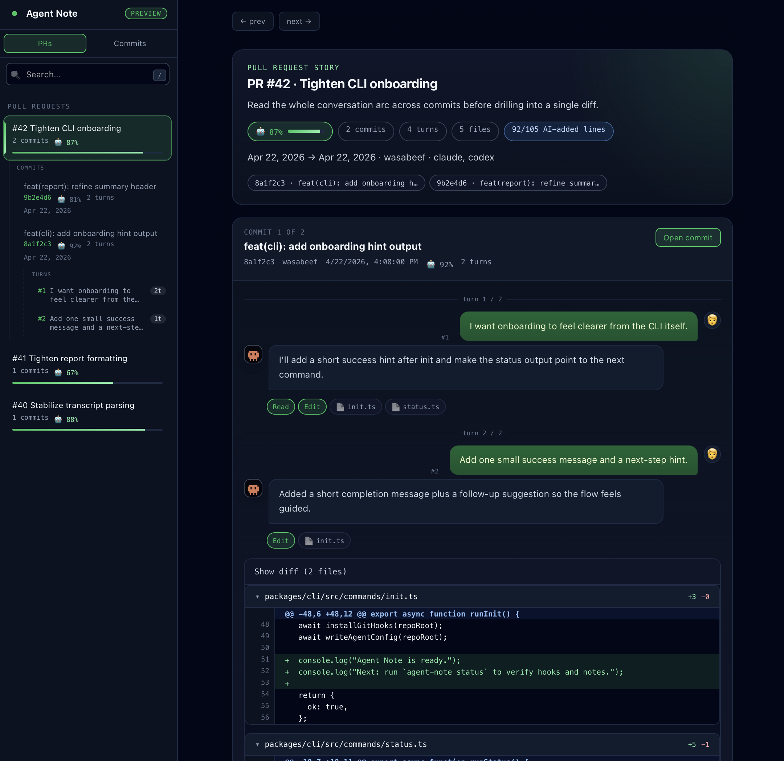This screenshot has height=761, width=784.
Task: Click PR #41 67% progress bar
Action: (87, 383)
